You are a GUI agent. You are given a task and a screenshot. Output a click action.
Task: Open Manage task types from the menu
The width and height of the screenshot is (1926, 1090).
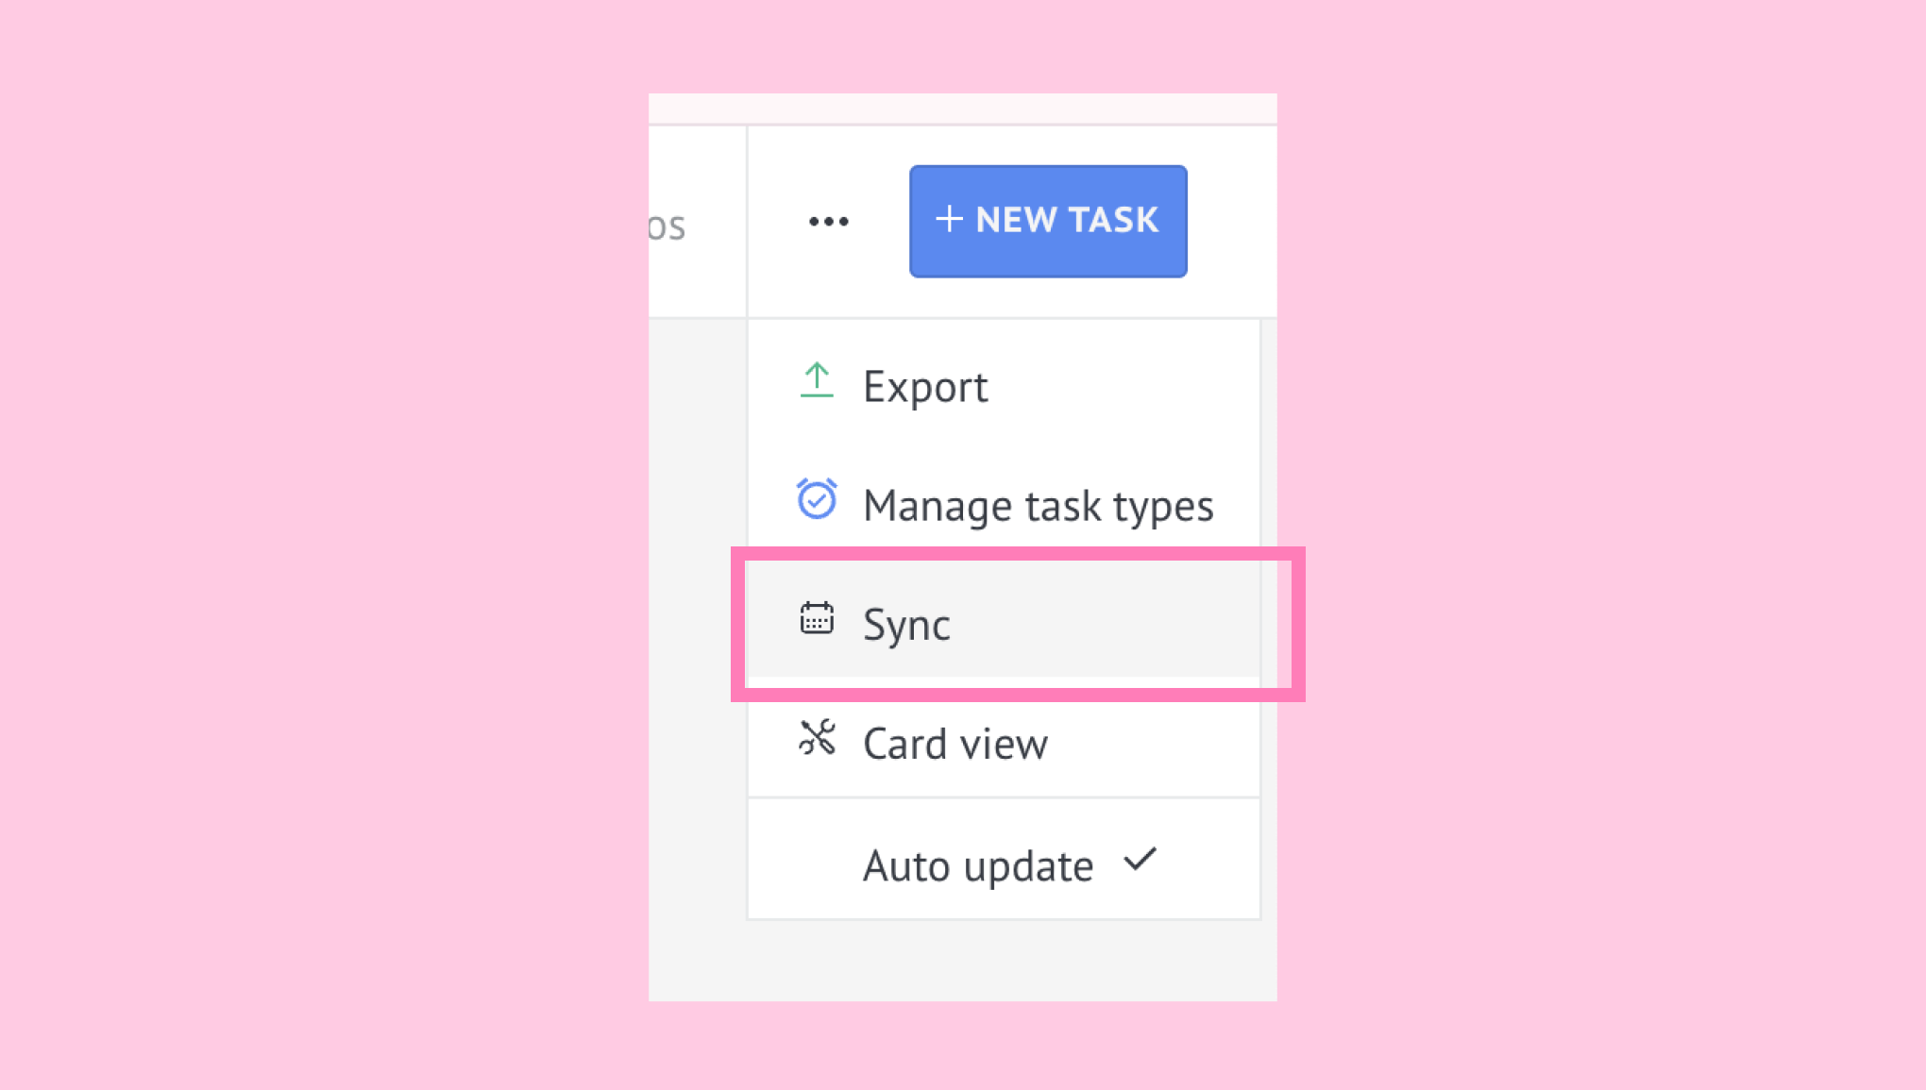pyautogui.click(x=1004, y=505)
